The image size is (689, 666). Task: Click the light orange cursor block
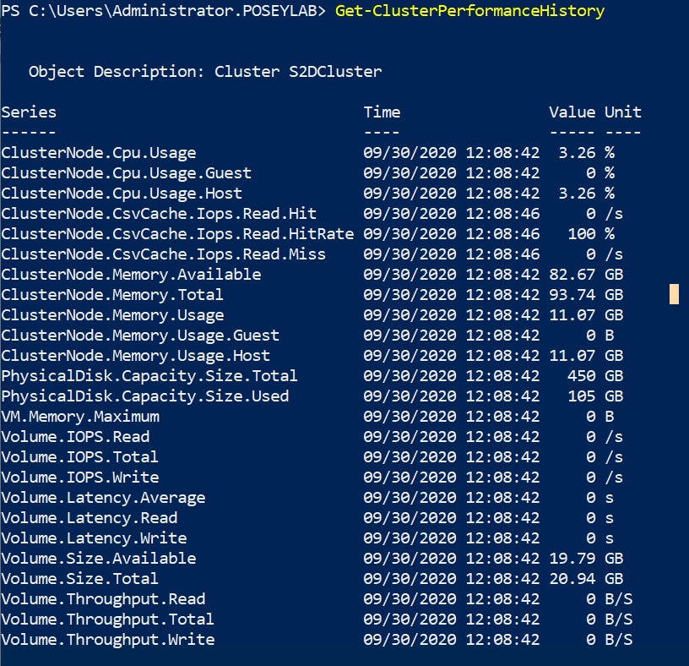coord(674,294)
